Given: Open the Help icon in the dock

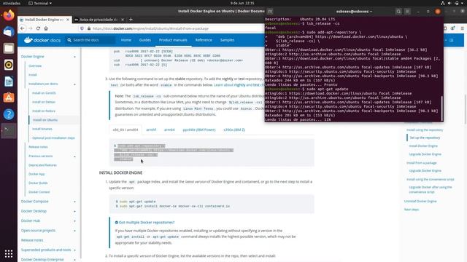Looking at the screenshot, I should 9,114.
